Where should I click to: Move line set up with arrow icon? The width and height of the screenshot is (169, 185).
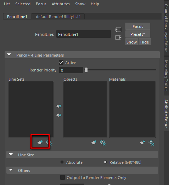pyautogui.click(x=59, y=106)
